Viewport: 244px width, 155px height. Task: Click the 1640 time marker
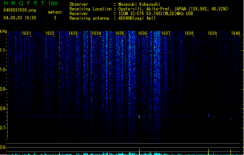[235, 33]
